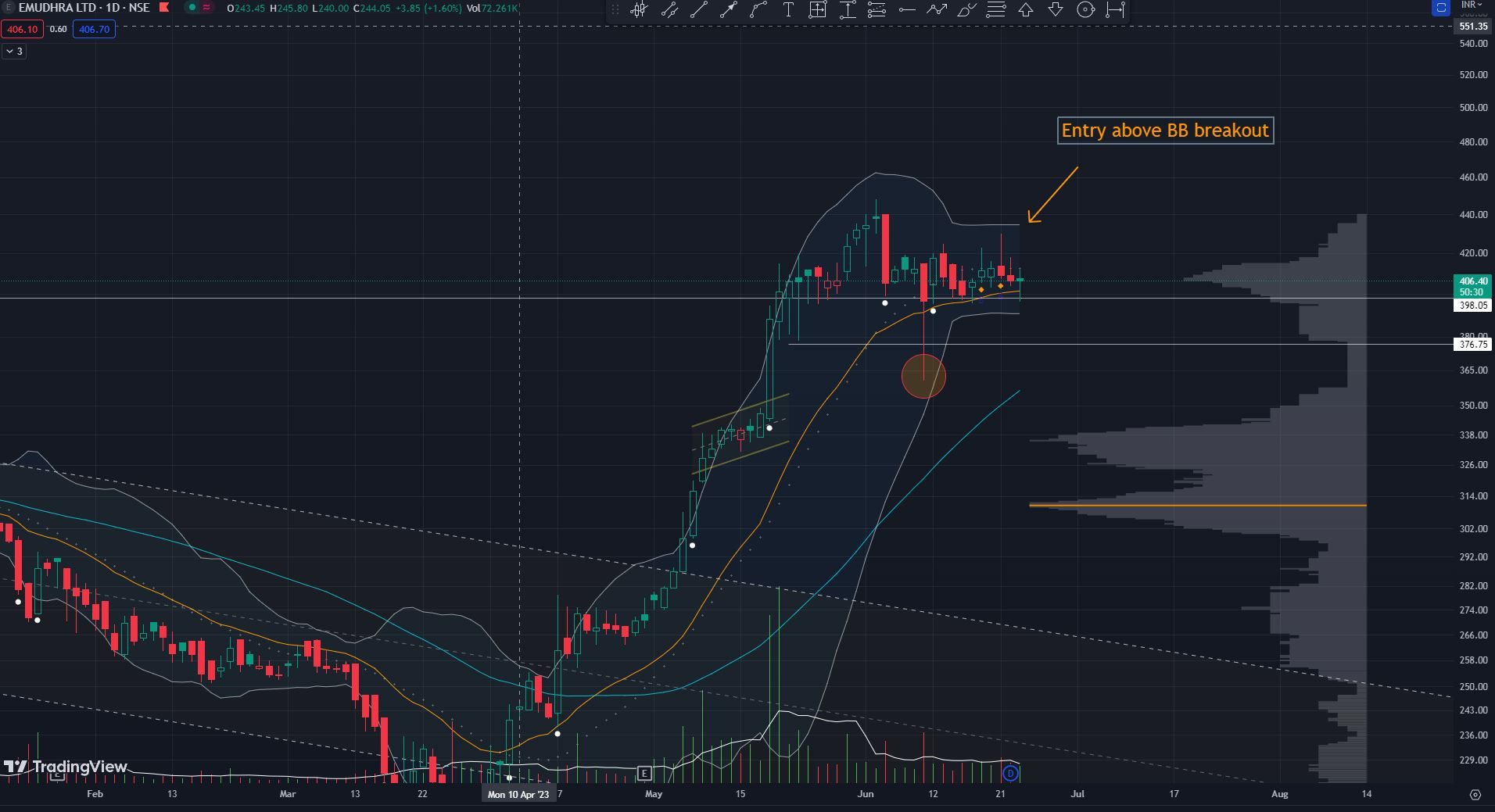Select the Arrow Down marker tool
Image resolution: width=1495 pixels, height=812 pixels.
tap(1055, 10)
